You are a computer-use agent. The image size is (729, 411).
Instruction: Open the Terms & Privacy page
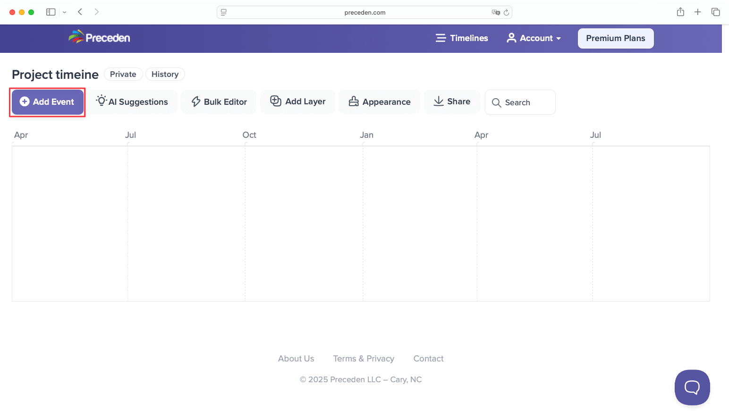coord(364,359)
